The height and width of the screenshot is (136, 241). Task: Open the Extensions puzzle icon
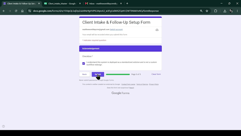coord(215,11)
